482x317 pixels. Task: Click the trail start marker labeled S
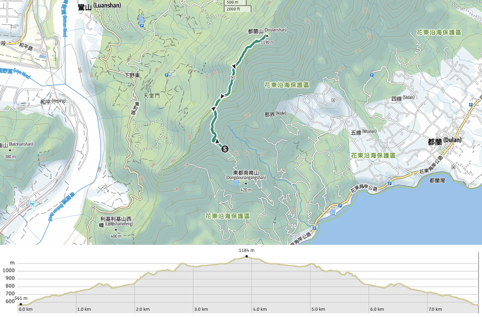click(225, 149)
